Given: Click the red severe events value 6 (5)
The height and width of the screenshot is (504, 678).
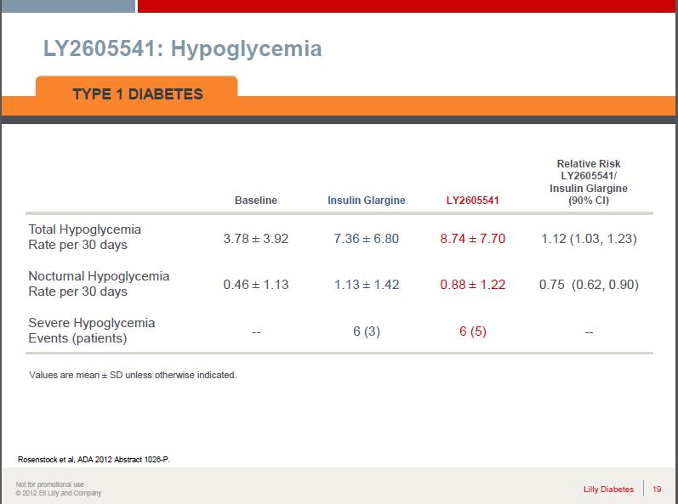Looking at the screenshot, I should click(x=472, y=331).
